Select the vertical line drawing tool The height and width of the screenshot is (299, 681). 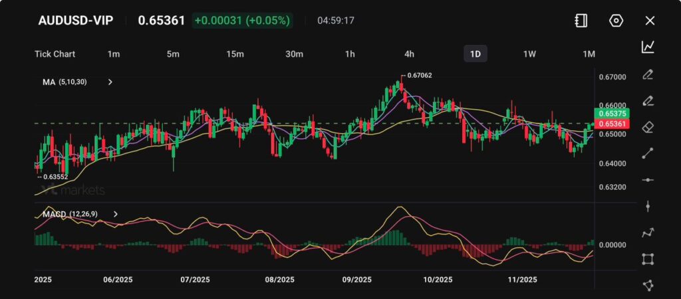pos(648,207)
